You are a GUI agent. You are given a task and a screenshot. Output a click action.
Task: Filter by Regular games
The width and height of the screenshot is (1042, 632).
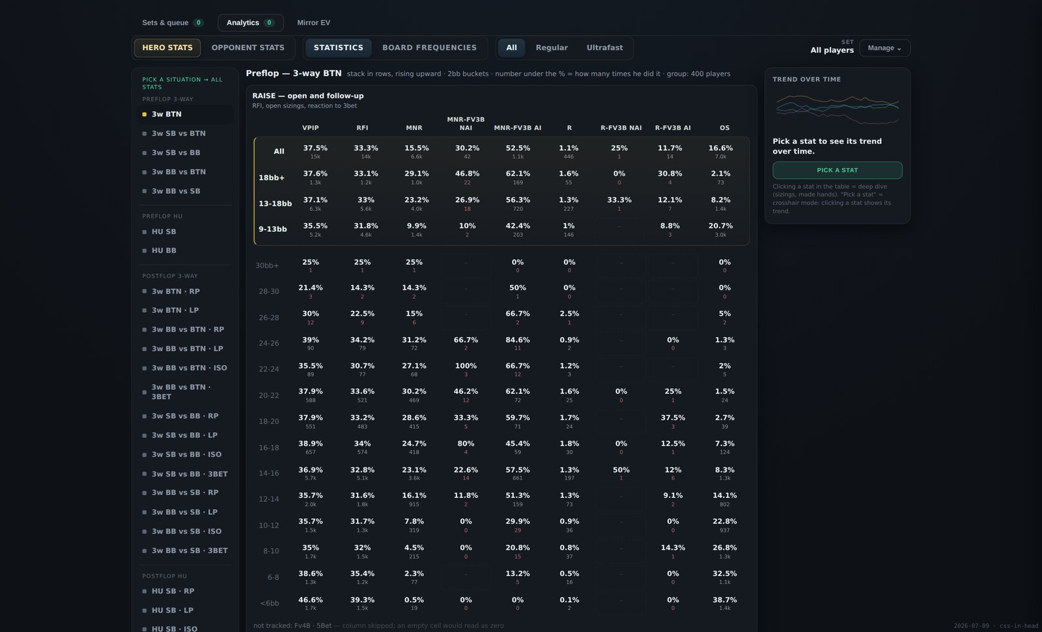point(552,48)
